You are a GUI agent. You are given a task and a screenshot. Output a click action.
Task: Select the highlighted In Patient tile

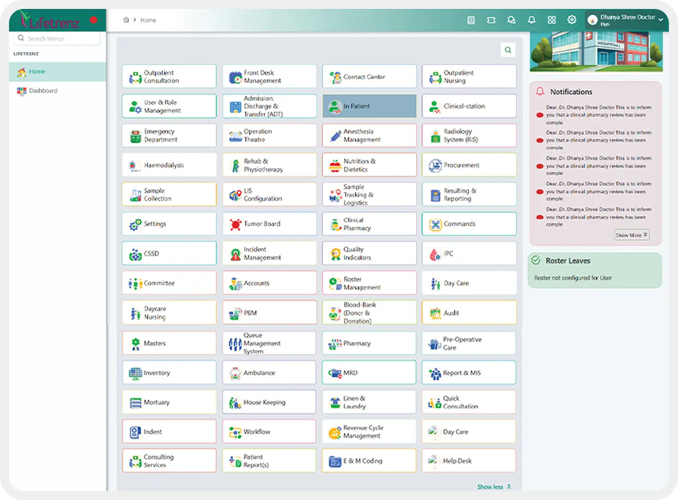pyautogui.click(x=369, y=106)
